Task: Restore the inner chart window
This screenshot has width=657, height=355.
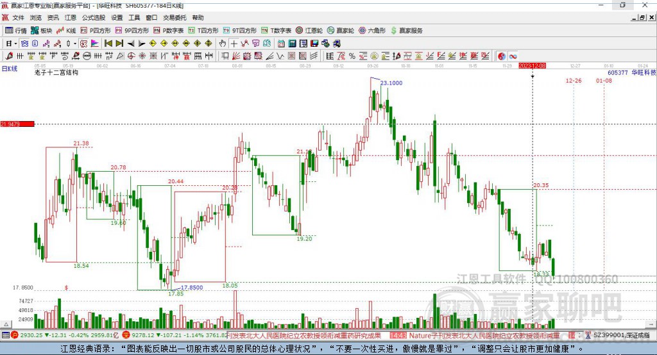Action: click(642, 17)
